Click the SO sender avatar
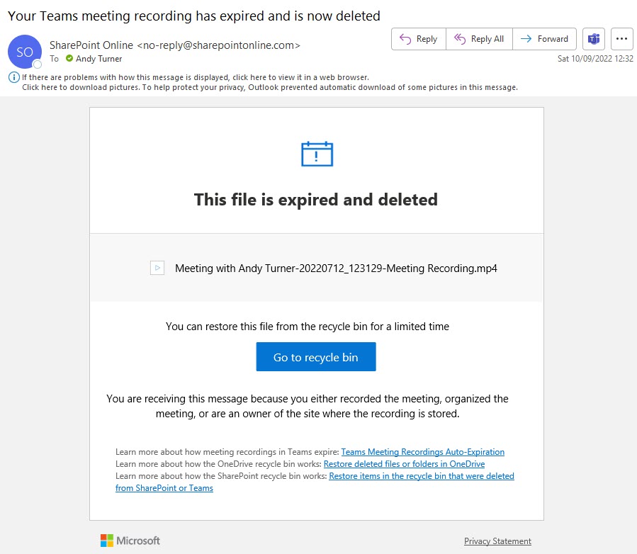637x554 pixels. pyautogui.click(x=25, y=52)
